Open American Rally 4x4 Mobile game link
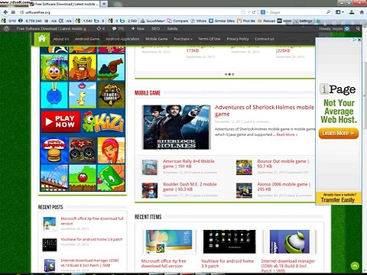This screenshot has width=367, height=275. 188,163
